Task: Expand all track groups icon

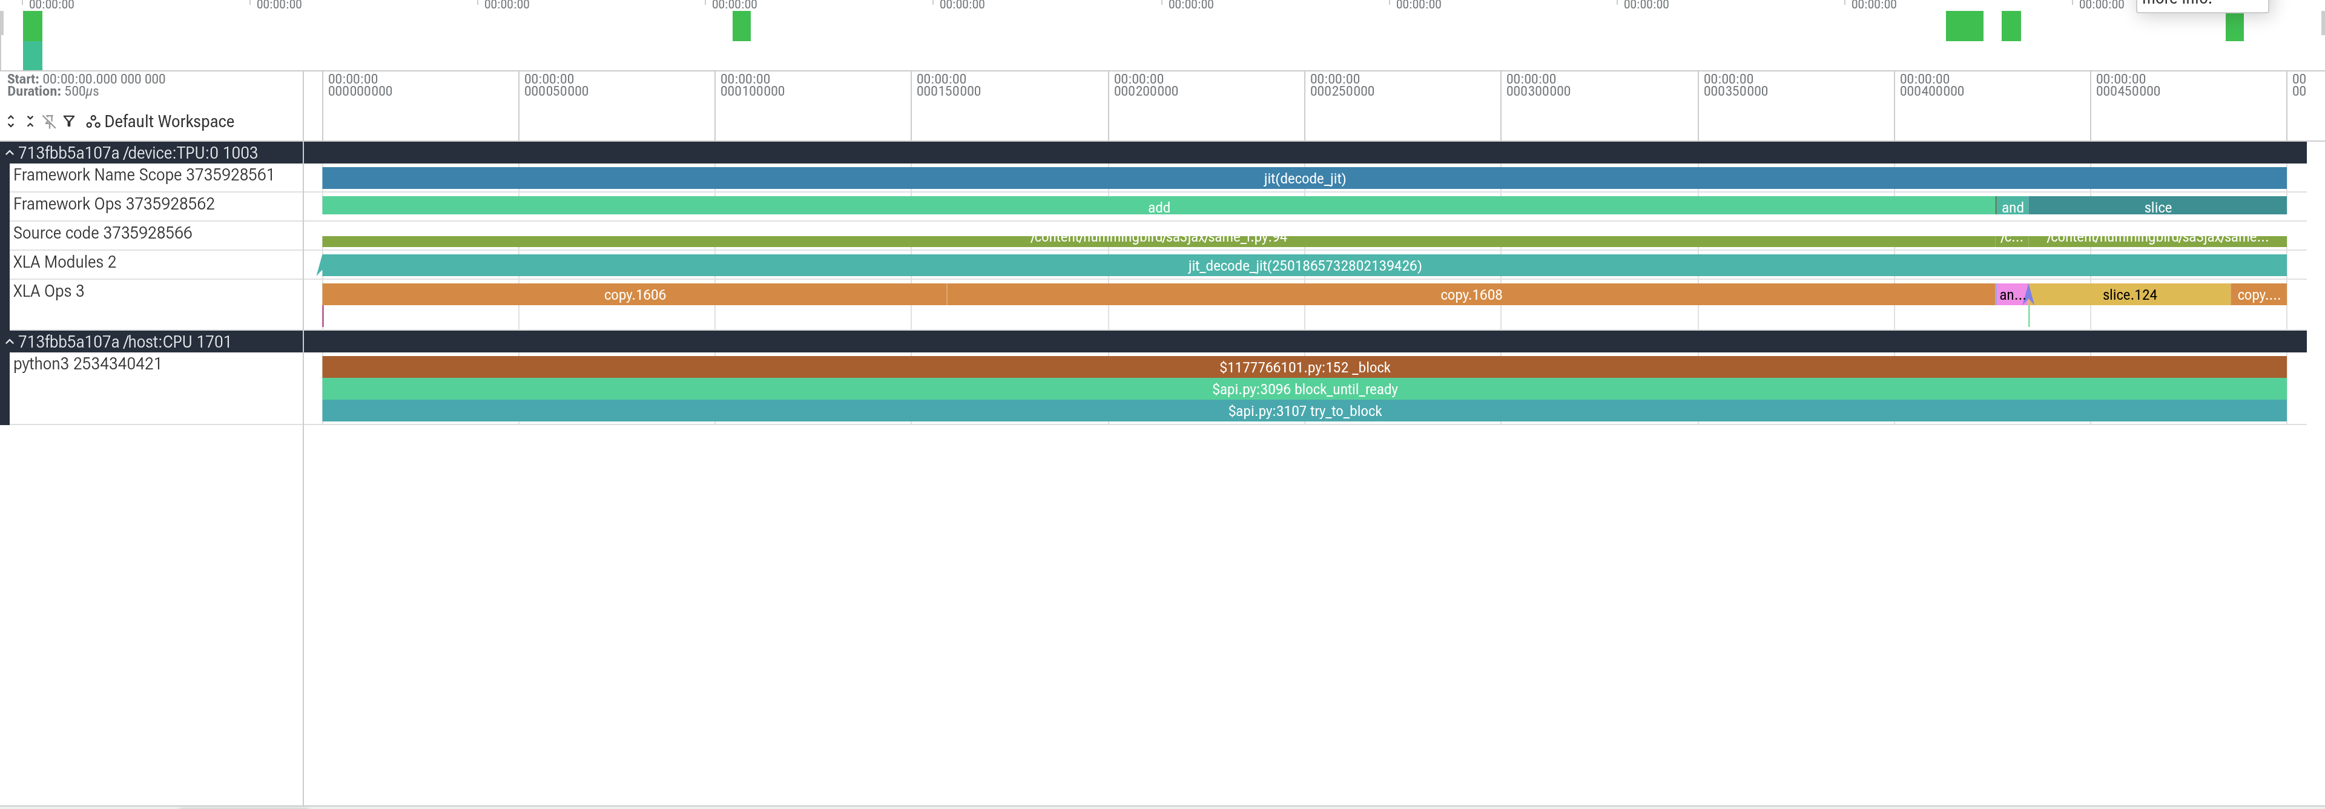Action: coord(11,121)
